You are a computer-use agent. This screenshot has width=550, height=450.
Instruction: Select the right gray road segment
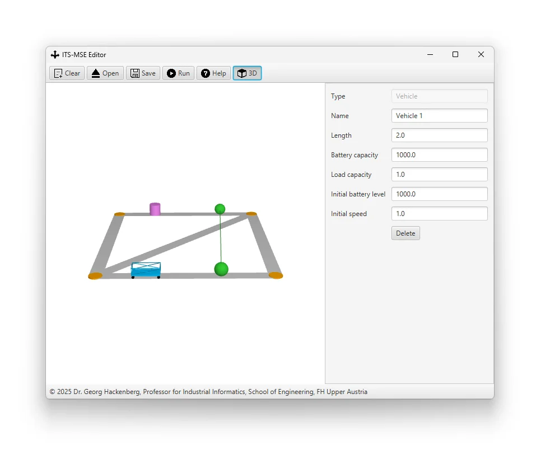(264, 244)
